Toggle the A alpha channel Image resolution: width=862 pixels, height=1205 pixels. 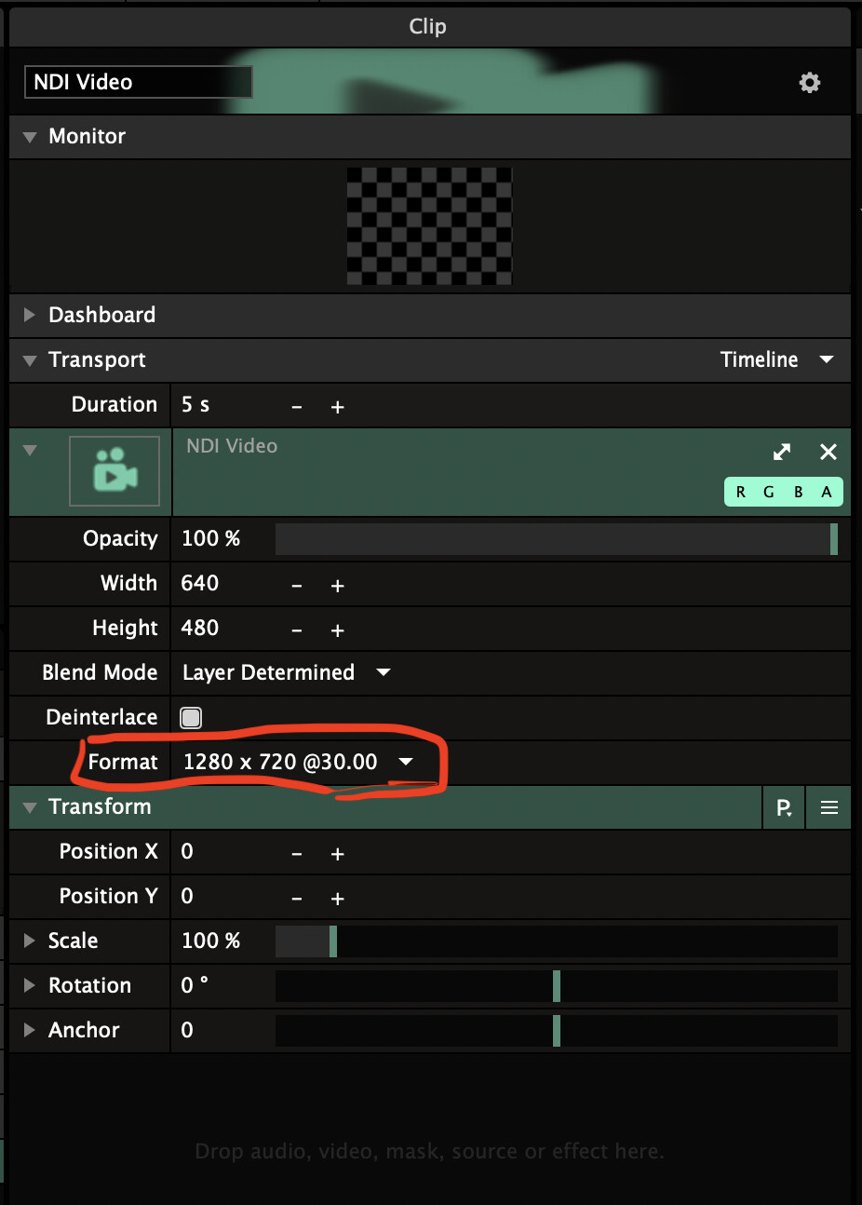point(827,492)
